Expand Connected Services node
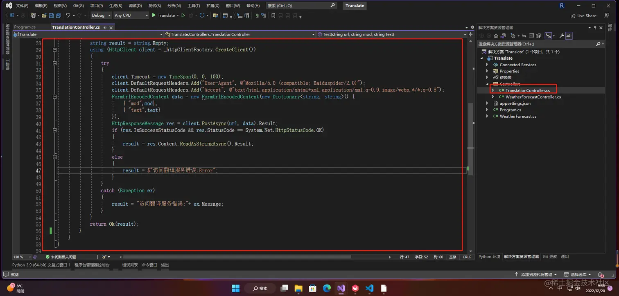Image resolution: width=619 pixels, height=296 pixels. (487, 65)
